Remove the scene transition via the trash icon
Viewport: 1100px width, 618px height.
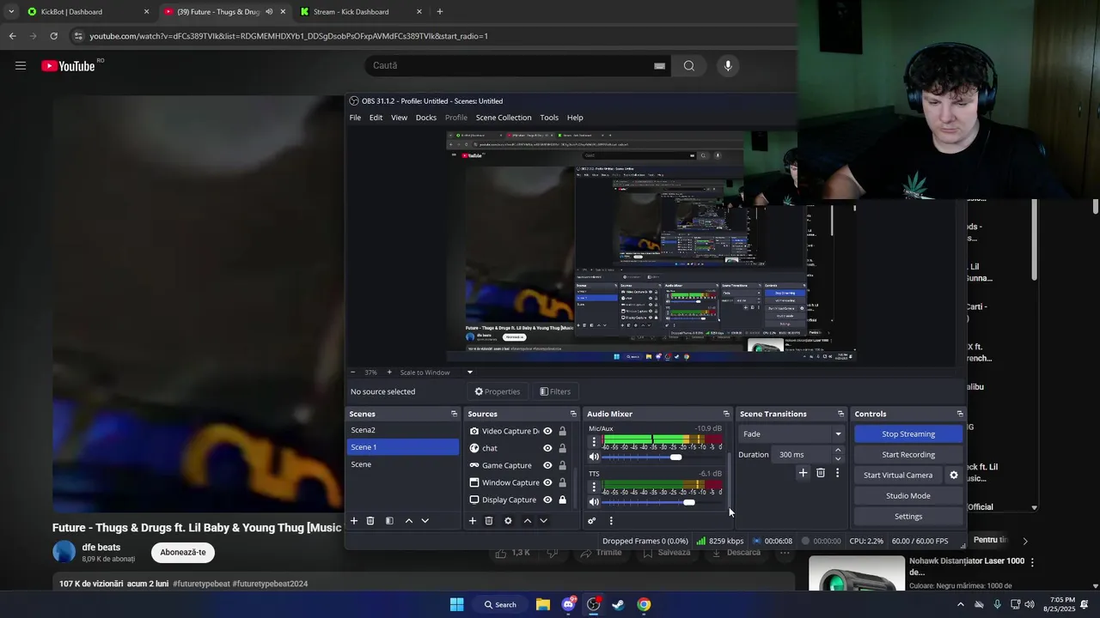(x=821, y=473)
